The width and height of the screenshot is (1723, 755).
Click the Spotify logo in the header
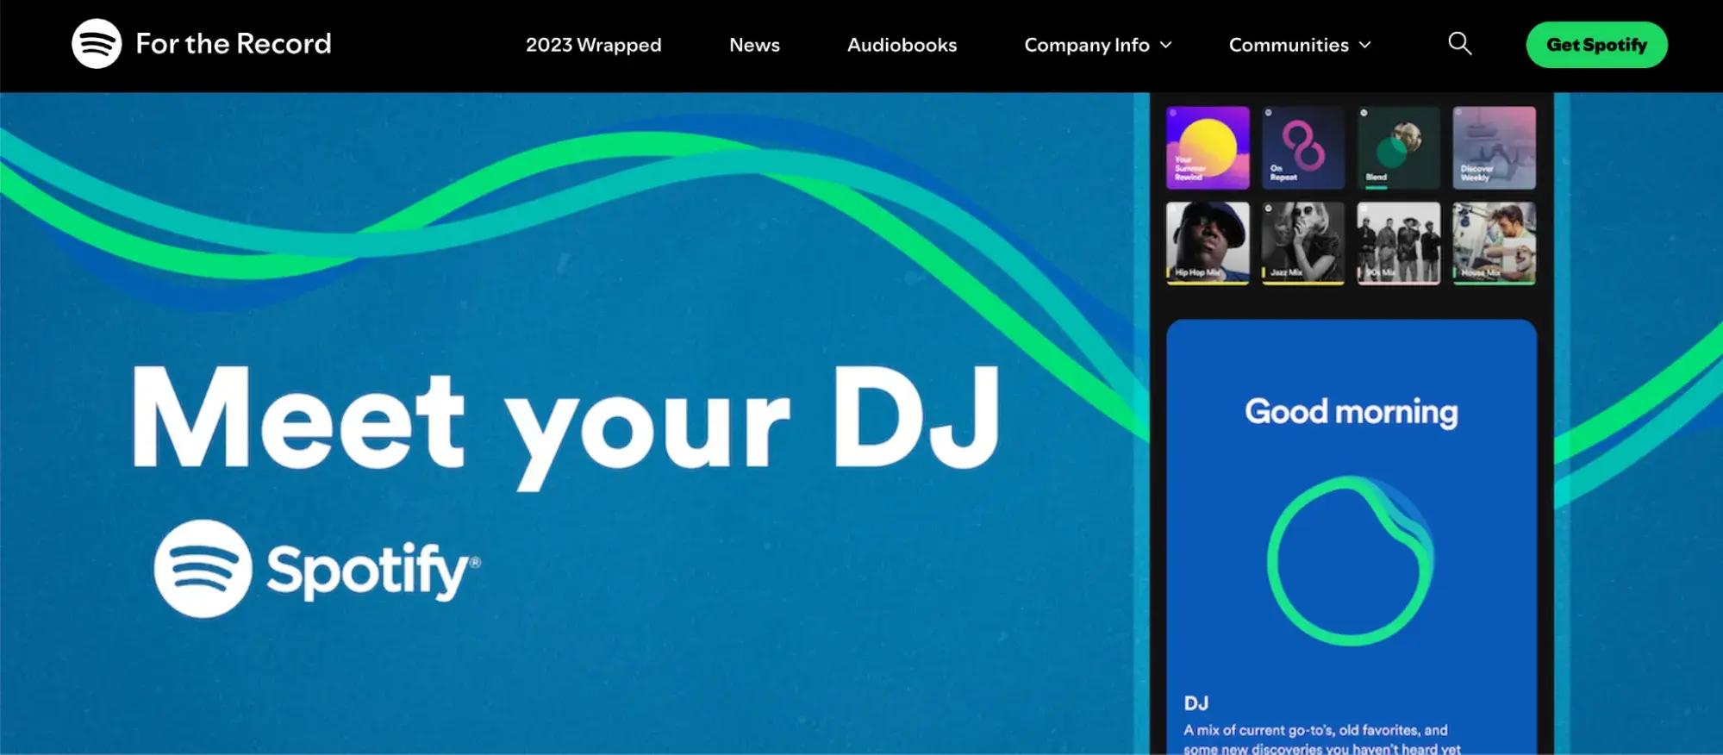(x=97, y=44)
